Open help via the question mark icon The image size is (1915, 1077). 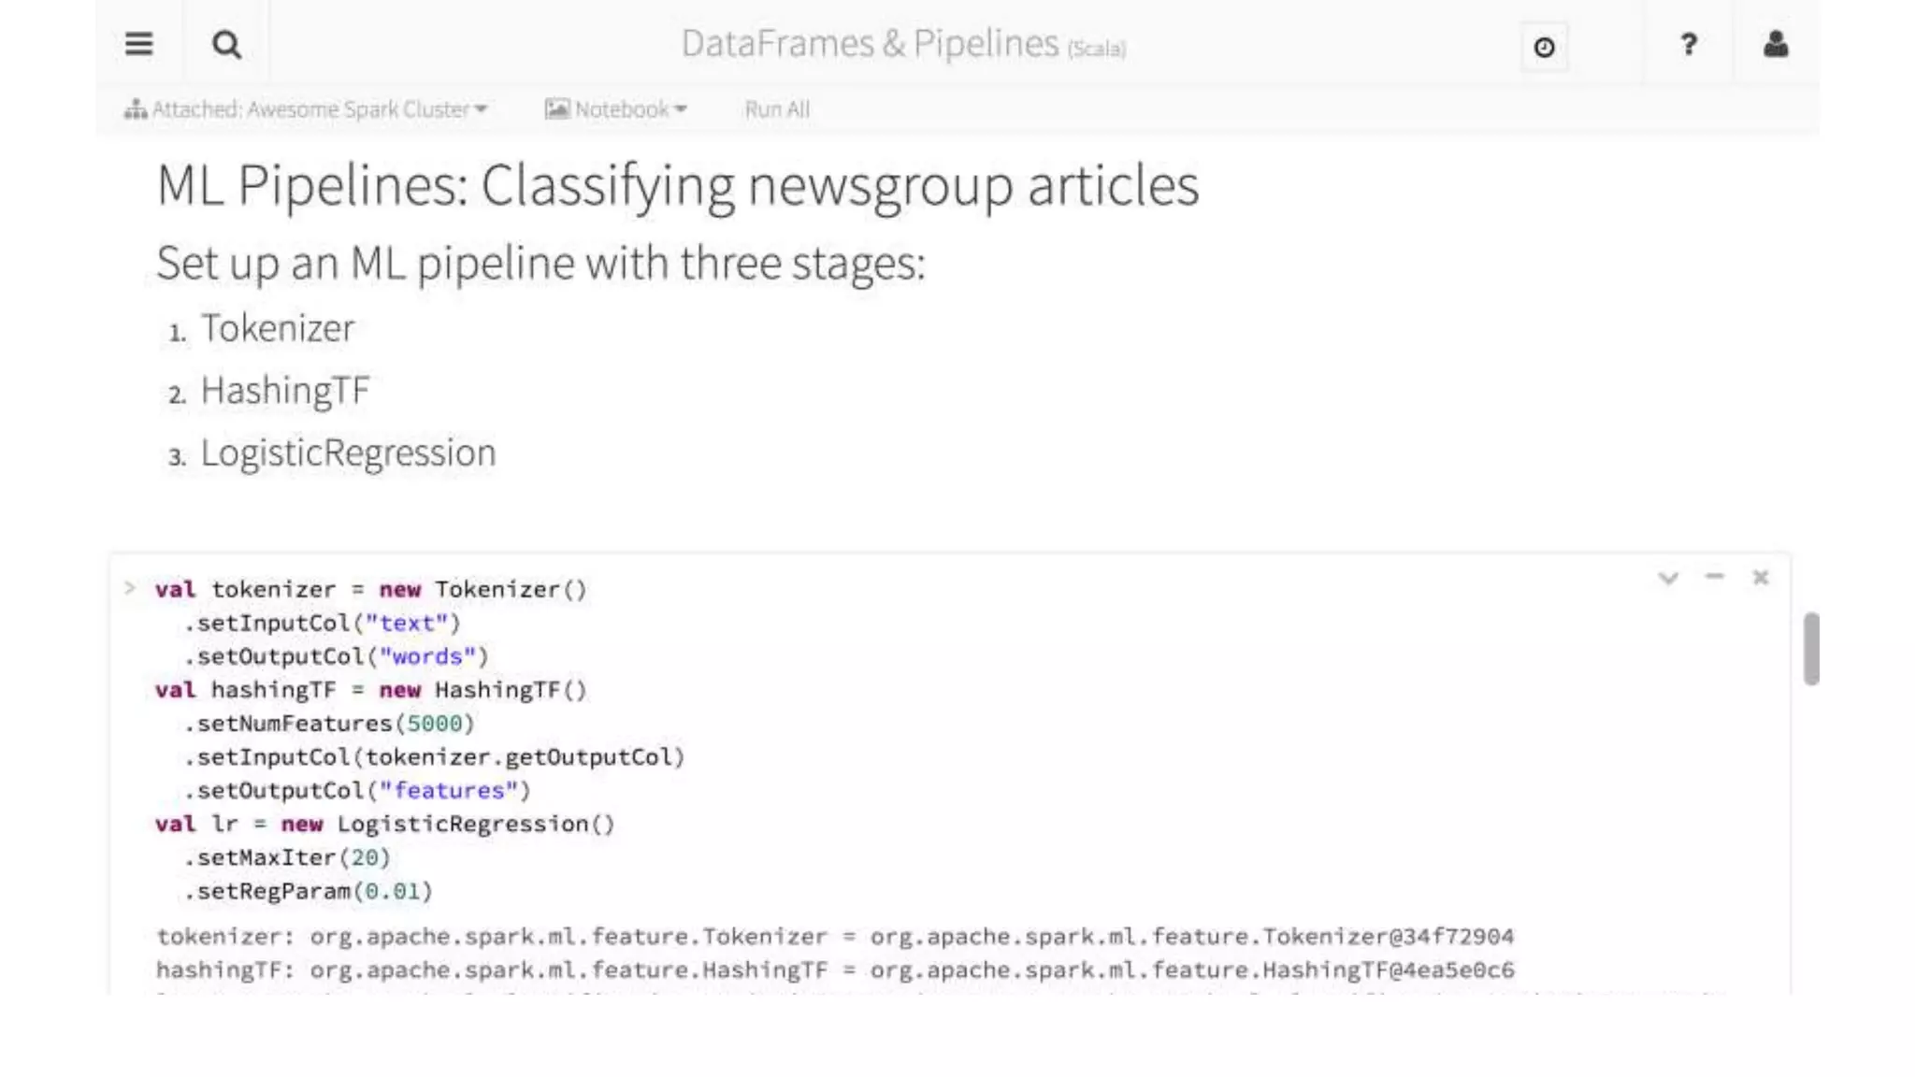1689,44
